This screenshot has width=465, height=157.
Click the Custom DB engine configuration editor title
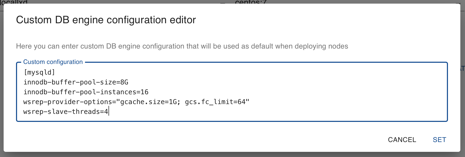[x=106, y=20]
